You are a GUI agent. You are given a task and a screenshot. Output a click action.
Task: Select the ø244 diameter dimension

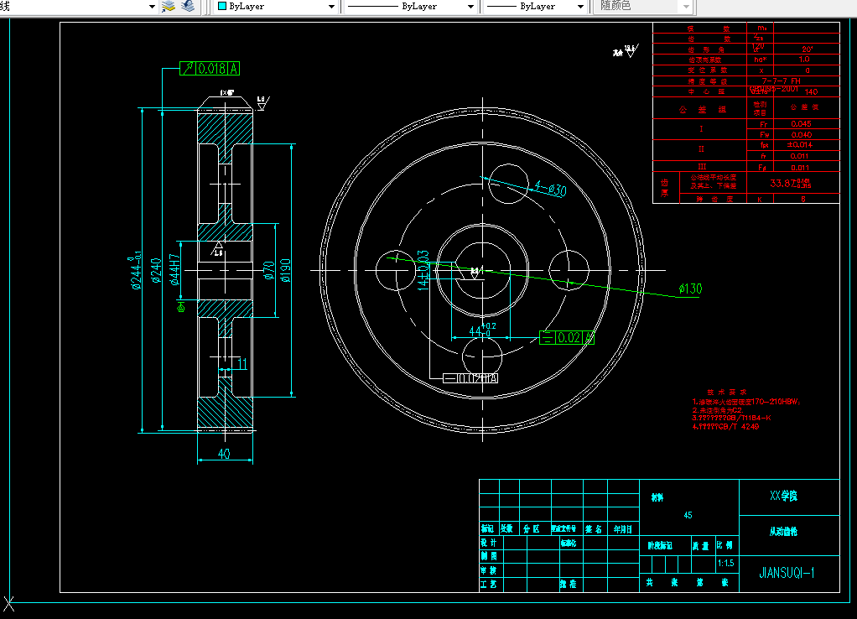[x=136, y=270]
